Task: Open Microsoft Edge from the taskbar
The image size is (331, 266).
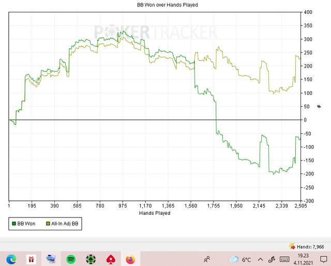Action: pyautogui.click(x=11, y=259)
